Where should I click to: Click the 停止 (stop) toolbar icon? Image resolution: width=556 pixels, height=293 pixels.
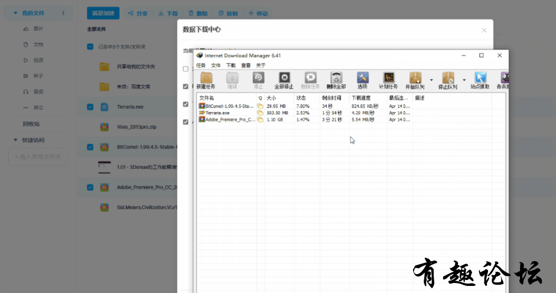tap(258, 77)
